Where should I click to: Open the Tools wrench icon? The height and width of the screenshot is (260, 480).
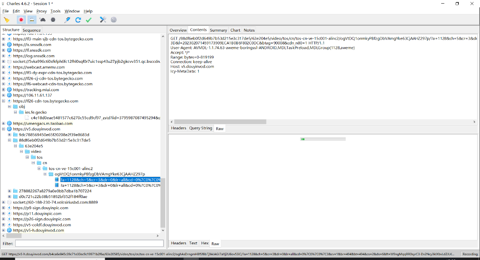pos(103,20)
